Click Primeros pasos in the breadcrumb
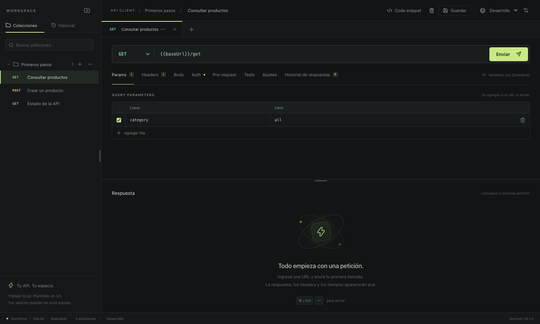The height and width of the screenshot is (324, 540). 160,11
